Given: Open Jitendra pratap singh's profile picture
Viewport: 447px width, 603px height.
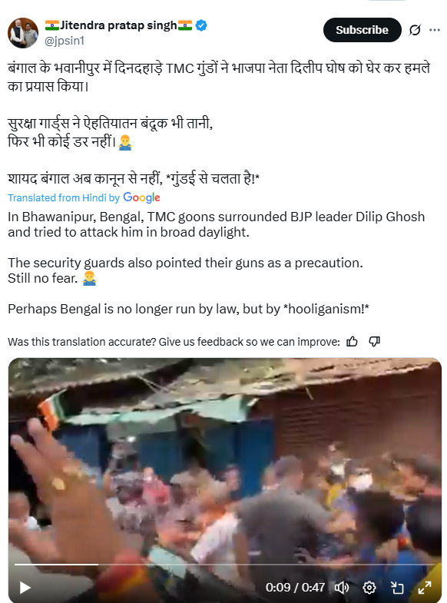Looking at the screenshot, I should click(23, 33).
